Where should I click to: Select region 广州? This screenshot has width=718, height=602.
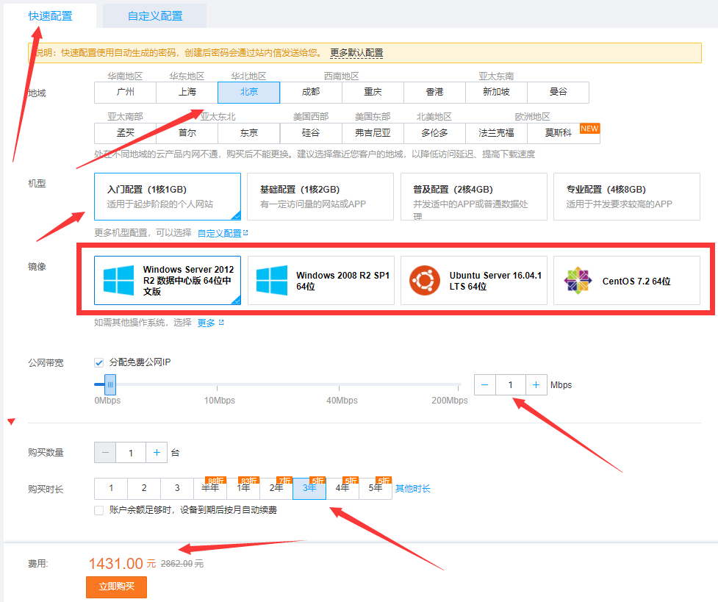(125, 92)
